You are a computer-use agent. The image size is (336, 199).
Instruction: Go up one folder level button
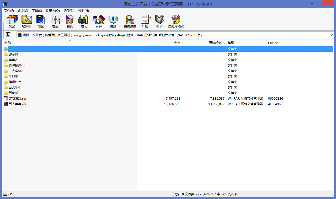pyautogui.click(x=8, y=35)
